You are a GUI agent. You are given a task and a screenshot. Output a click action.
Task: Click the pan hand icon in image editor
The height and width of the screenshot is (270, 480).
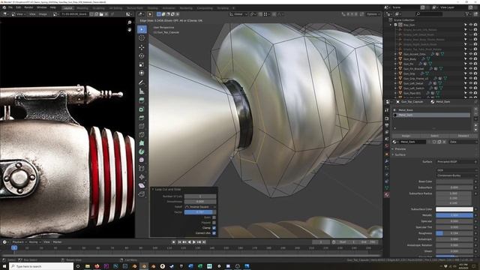[x=130, y=30]
